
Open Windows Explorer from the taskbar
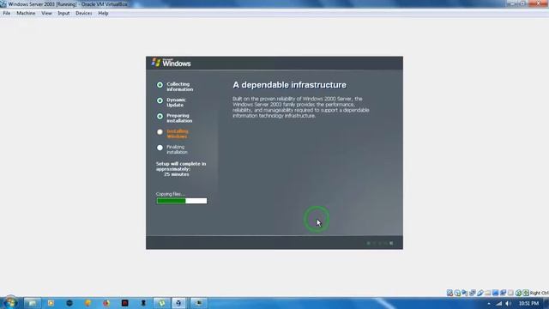tap(33, 303)
